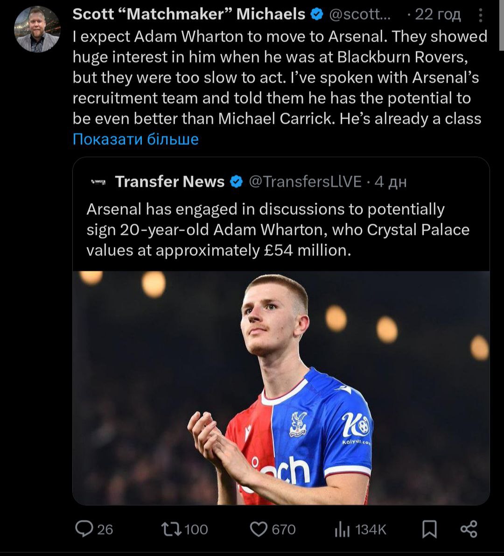This screenshot has height=556, width=504.
Task: View the 134K analytics bars icon
Action: (x=342, y=529)
